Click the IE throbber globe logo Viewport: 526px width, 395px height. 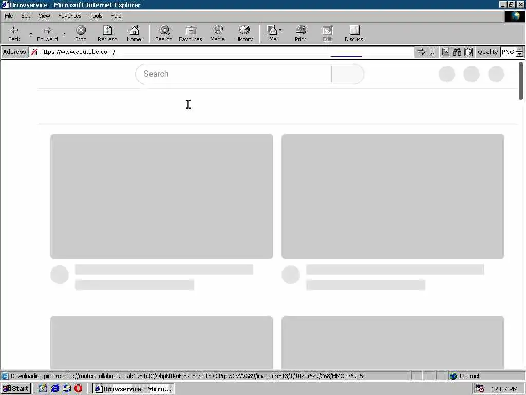click(x=515, y=16)
